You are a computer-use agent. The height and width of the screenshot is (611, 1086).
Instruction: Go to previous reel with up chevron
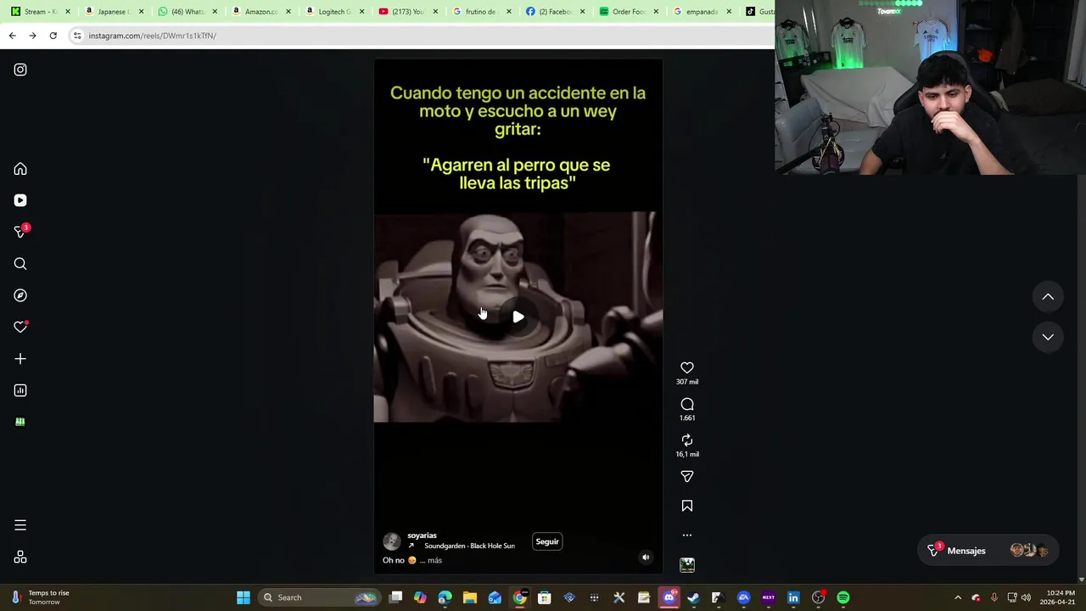[1048, 297]
